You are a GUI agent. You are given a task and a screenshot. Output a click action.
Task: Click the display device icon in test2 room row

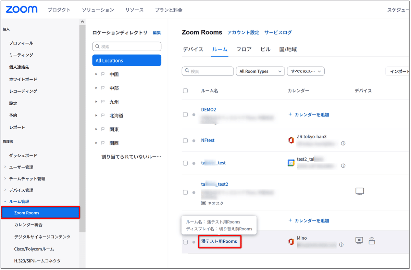coord(360,191)
